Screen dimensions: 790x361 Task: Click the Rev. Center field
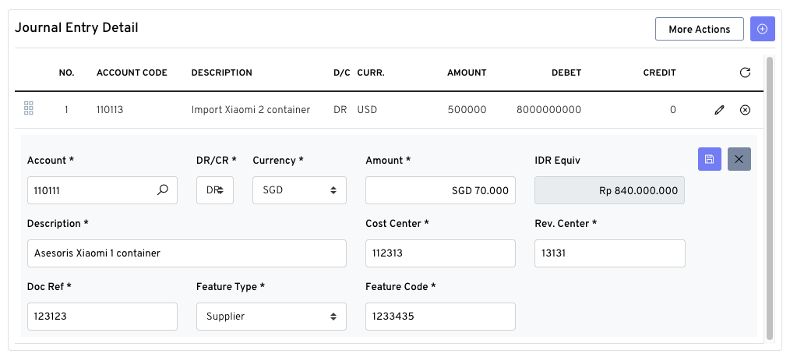coord(609,253)
